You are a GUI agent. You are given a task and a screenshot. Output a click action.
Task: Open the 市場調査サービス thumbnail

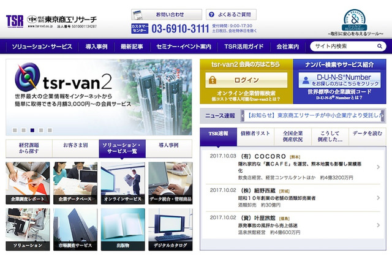75,230
